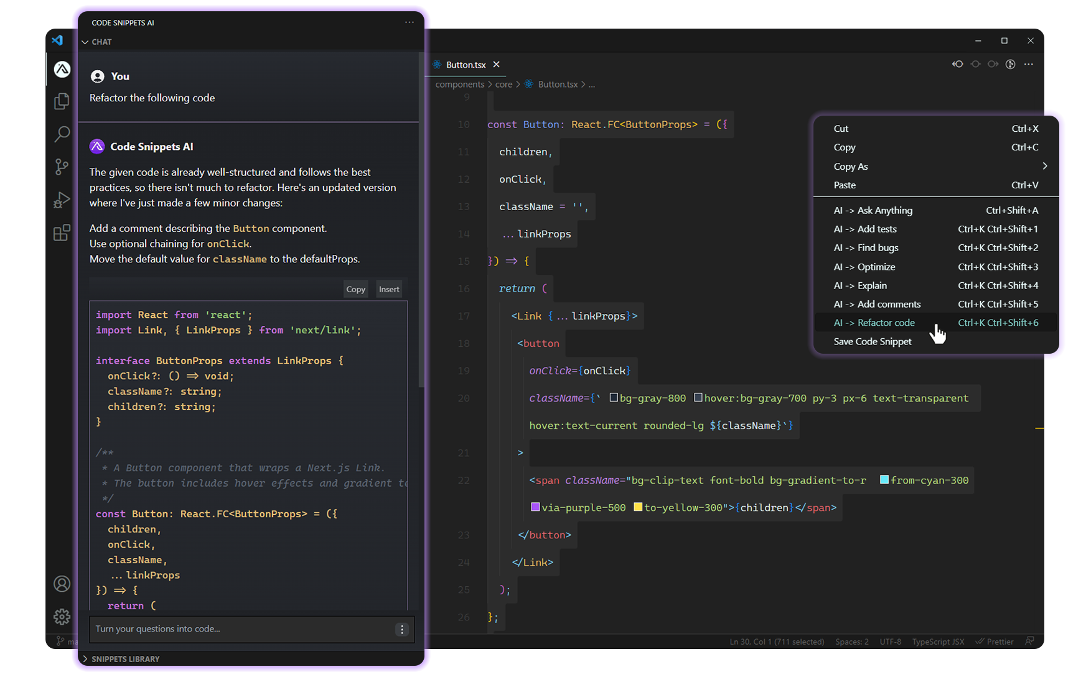Click the notifications icon in status bar

point(1030,641)
